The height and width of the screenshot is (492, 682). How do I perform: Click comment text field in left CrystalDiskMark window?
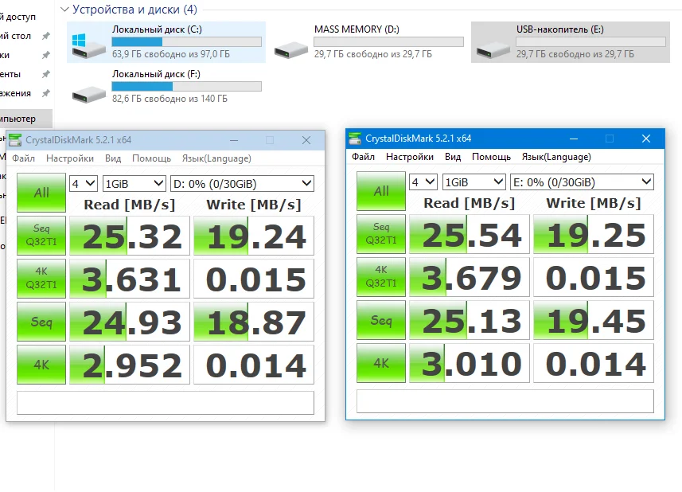(x=166, y=403)
